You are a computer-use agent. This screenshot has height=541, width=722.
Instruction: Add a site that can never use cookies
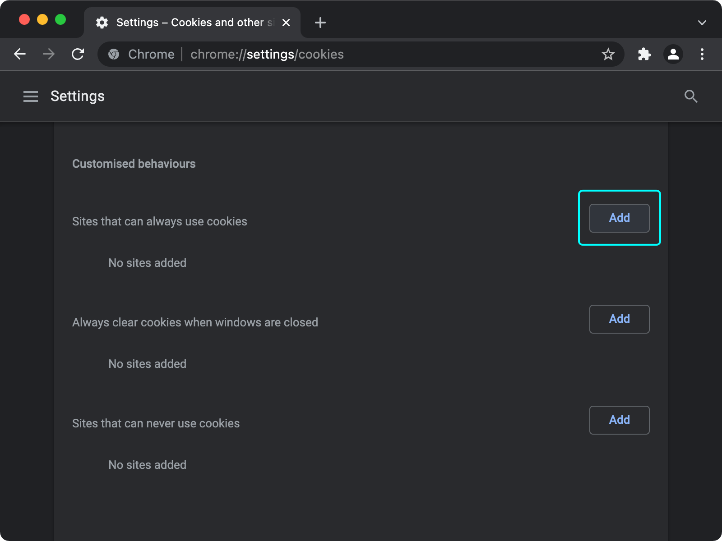point(619,420)
